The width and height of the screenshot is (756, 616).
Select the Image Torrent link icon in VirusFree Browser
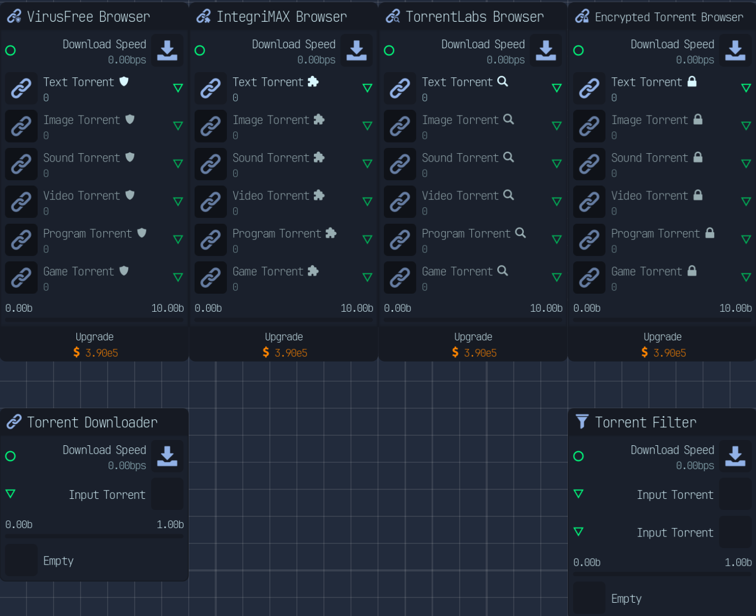tap(21, 126)
